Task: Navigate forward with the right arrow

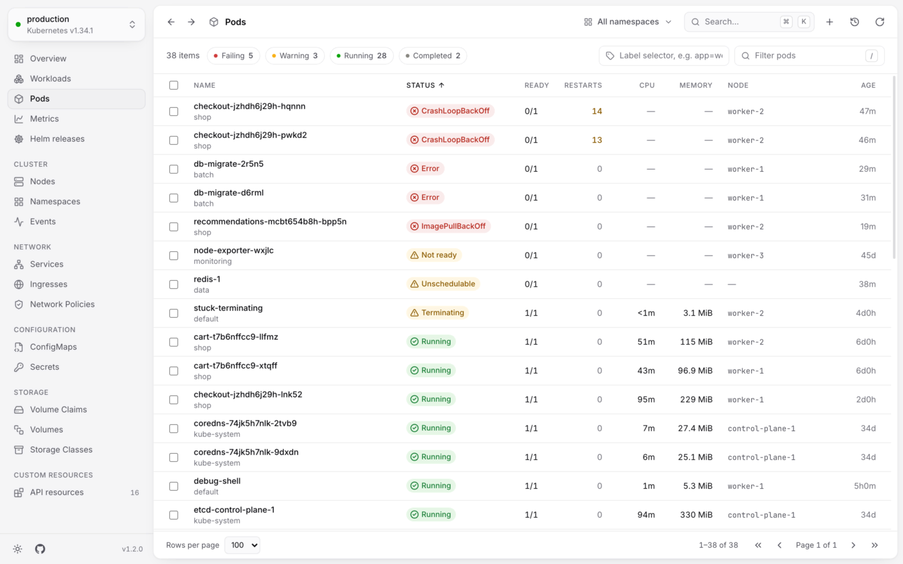Action: point(191,22)
